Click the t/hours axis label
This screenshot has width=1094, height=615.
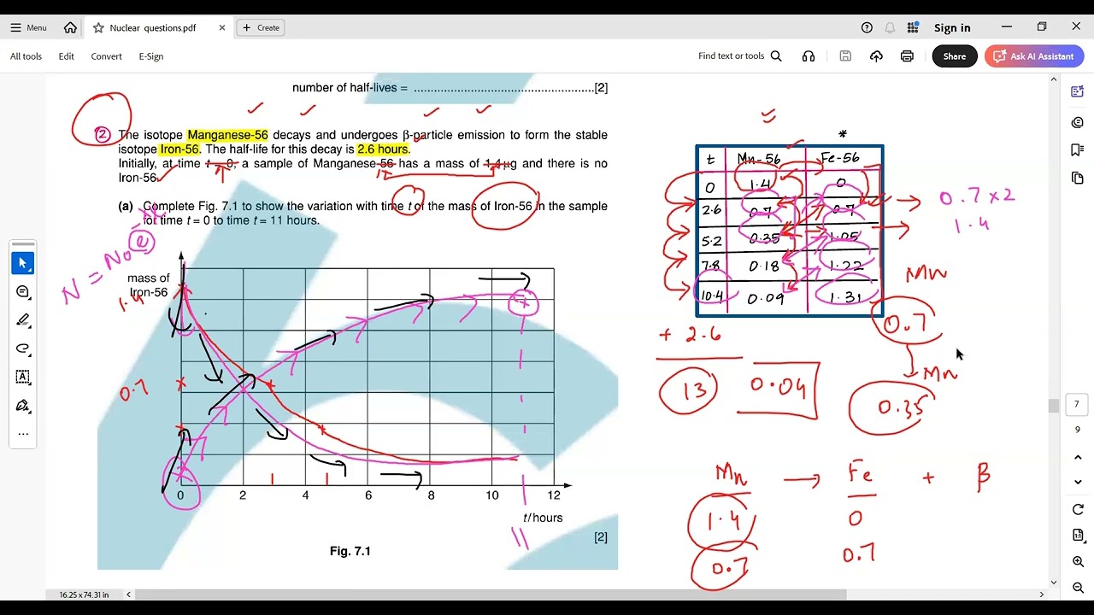[x=543, y=518]
